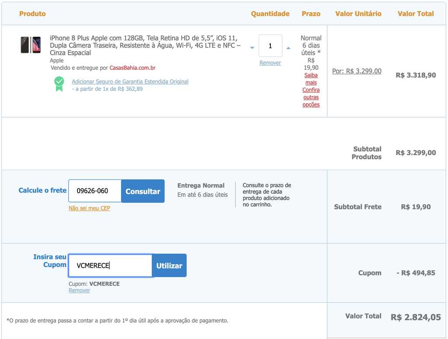Open the CasasBahia.com.br seller link
448x339 pixels.
[x=133, y=68]
